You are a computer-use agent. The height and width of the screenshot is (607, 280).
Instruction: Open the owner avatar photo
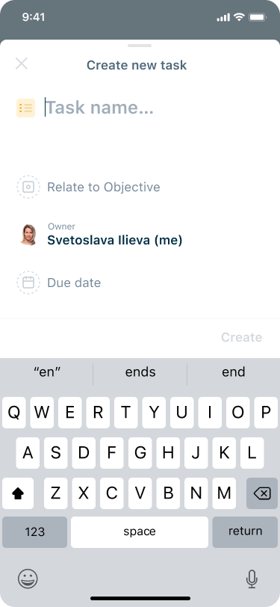pyautogui.click(x=28, y=235)
